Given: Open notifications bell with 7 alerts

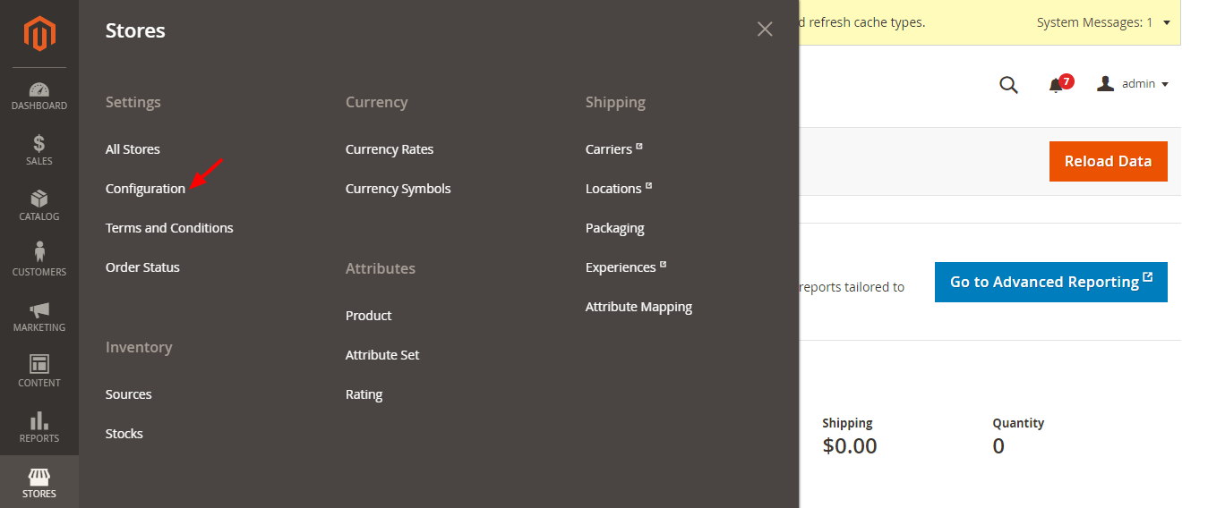Looking at the screenshot, I should (1057, 85).
